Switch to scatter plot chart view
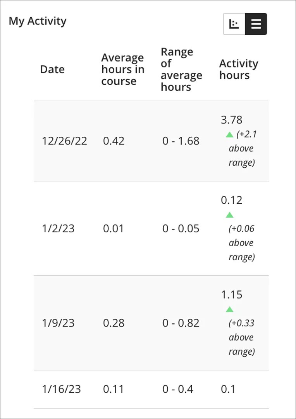 234,24
